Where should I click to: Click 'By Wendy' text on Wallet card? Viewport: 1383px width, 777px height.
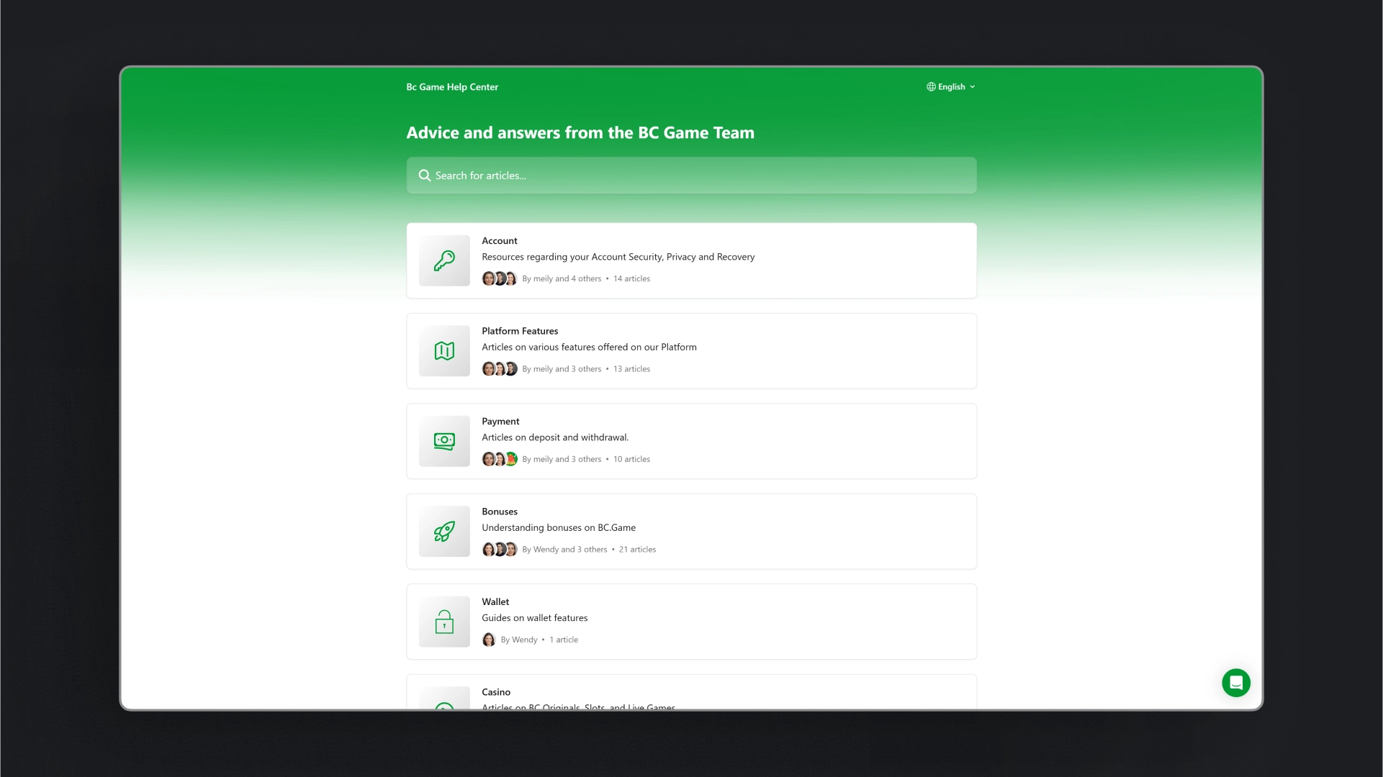pos(519,640)
